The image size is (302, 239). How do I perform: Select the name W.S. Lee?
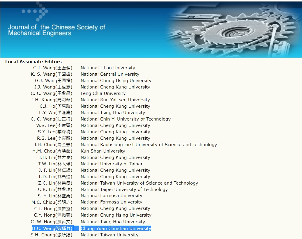(x=54, y=125)
